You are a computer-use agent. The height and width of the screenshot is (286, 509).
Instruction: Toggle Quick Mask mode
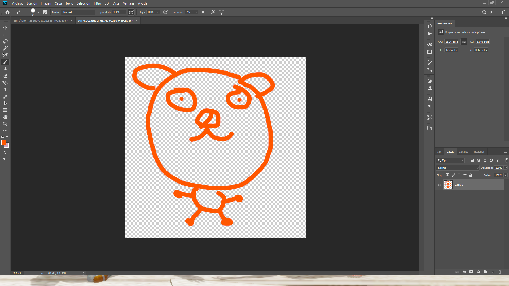click(5, 153)
